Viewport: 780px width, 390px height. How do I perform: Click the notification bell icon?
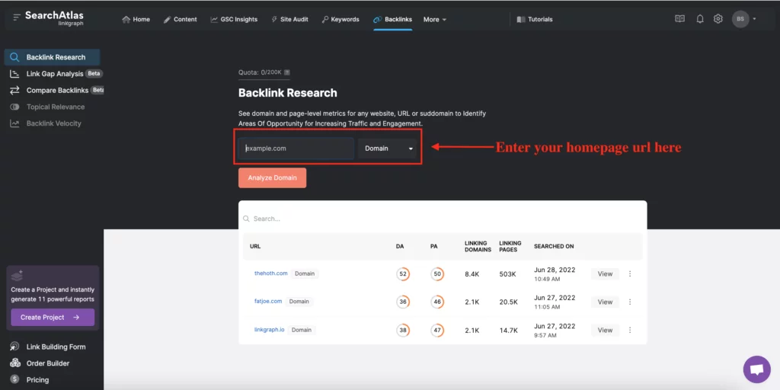(x=700, y=19)
